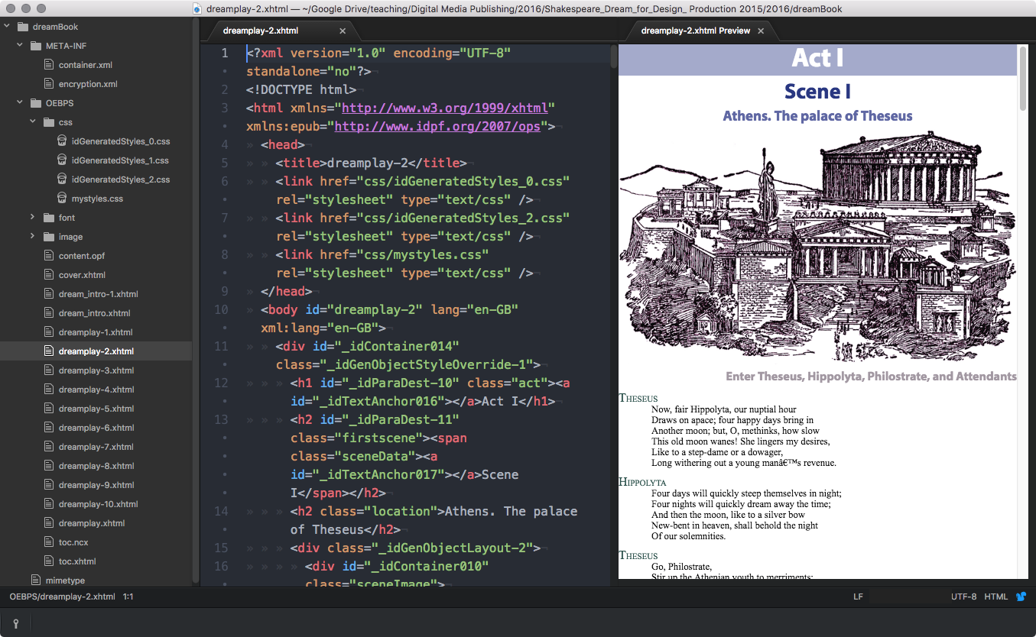Click the document icon in window title

[197, 8]
